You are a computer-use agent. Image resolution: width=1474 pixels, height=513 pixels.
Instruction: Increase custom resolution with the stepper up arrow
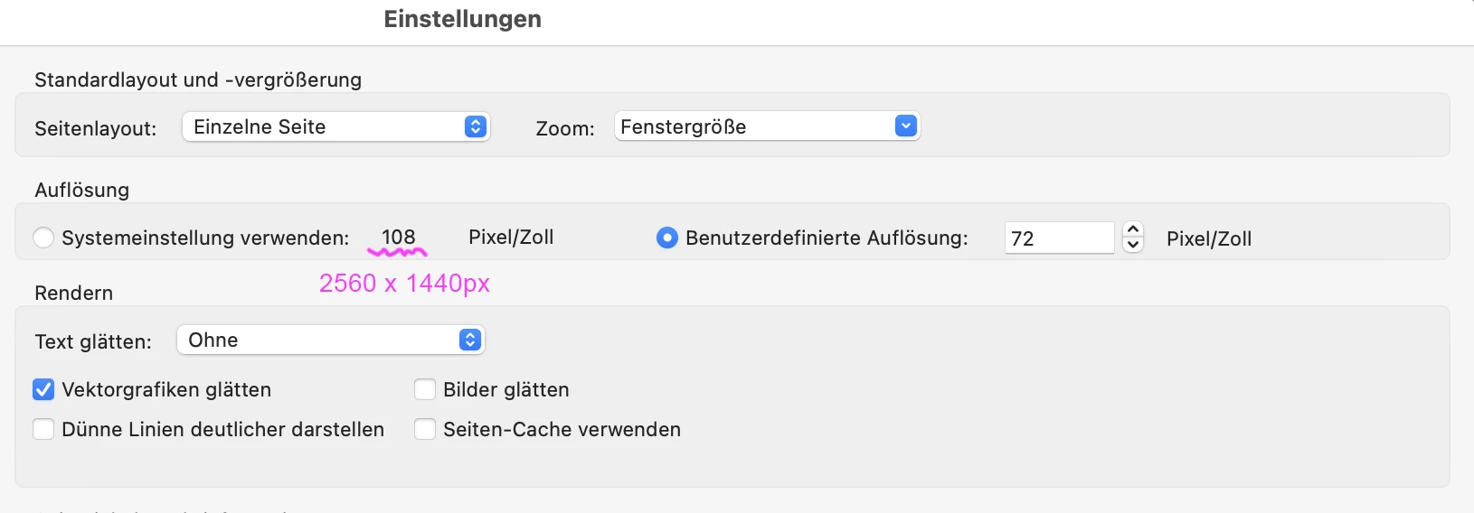(1133, 229)
